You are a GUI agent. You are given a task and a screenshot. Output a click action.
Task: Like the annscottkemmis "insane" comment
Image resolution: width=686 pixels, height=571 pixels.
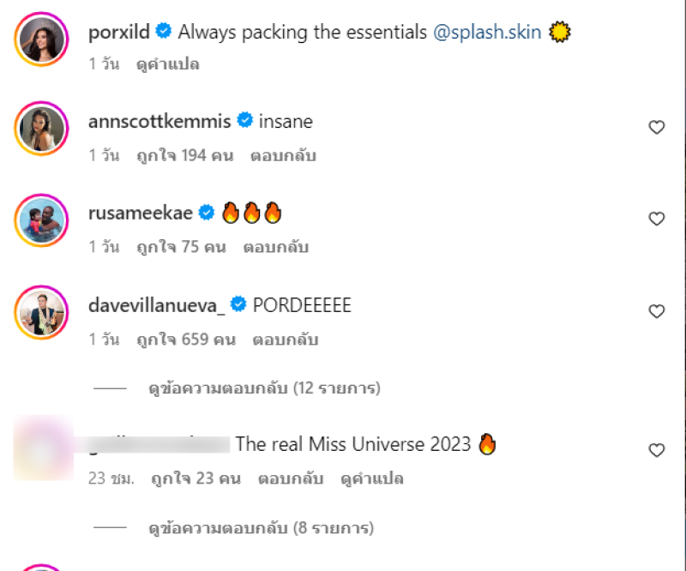[x=656, y=128]
